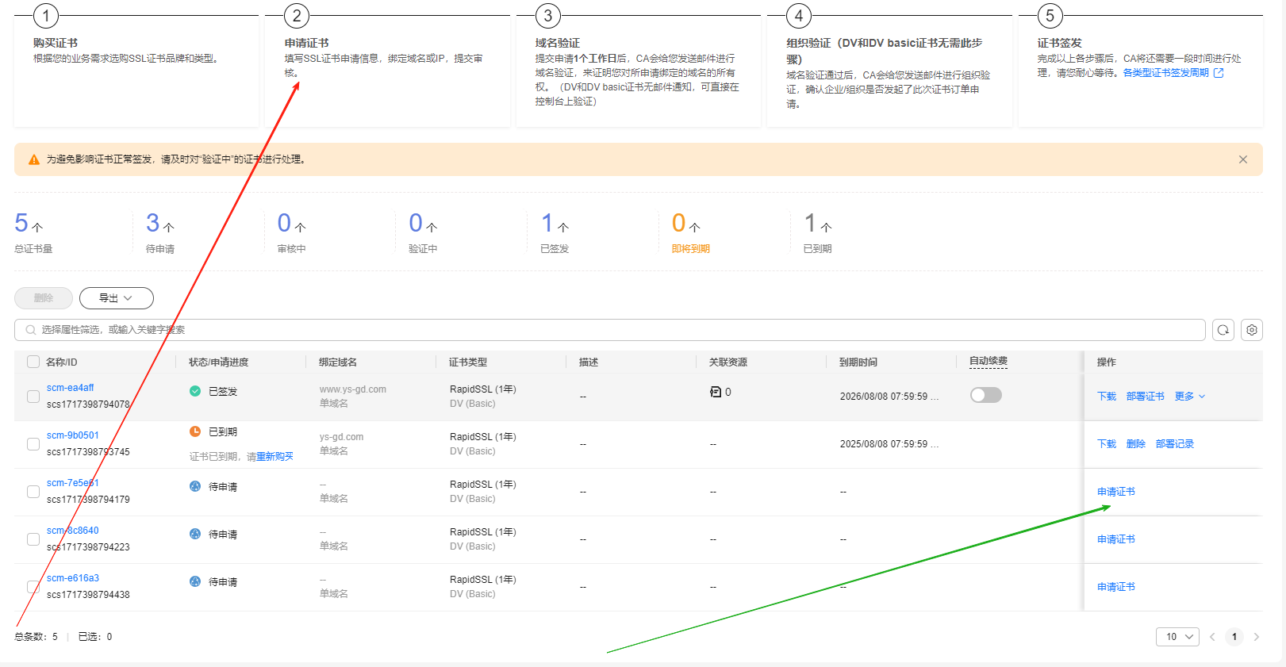
Task: Click the associated resources icon for scm-ea4aff
Action: (x=716, y=392)
